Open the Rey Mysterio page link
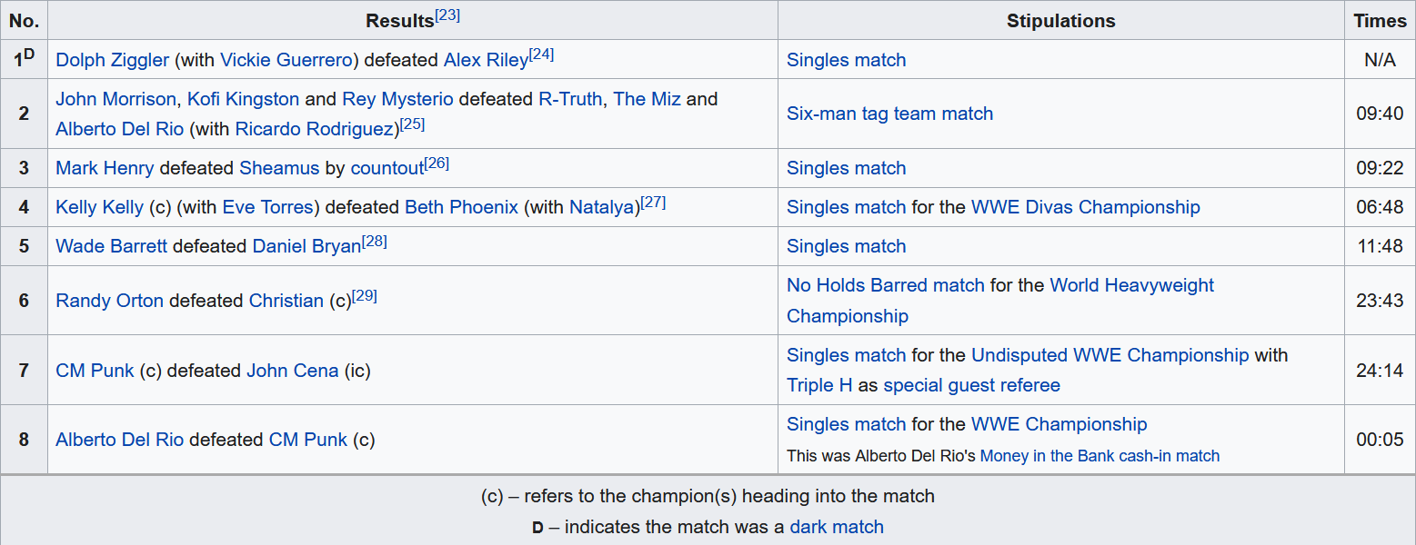The image size is (1416, 545). click(x=397, y=98)
